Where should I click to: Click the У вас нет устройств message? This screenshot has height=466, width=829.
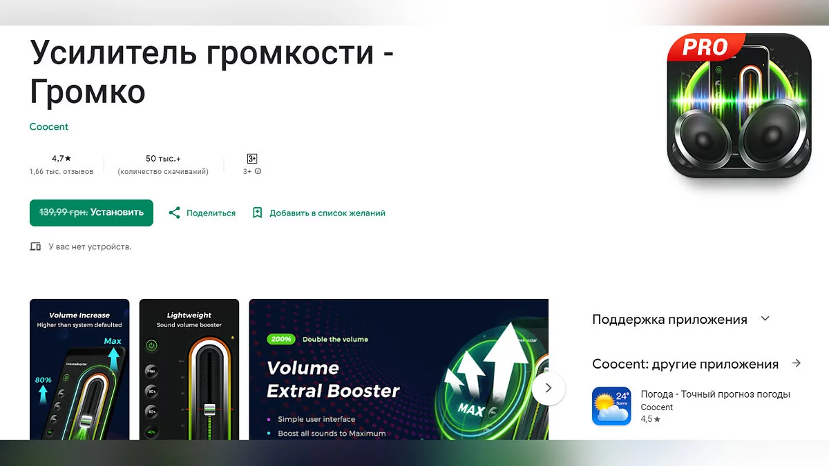point(90,246)
